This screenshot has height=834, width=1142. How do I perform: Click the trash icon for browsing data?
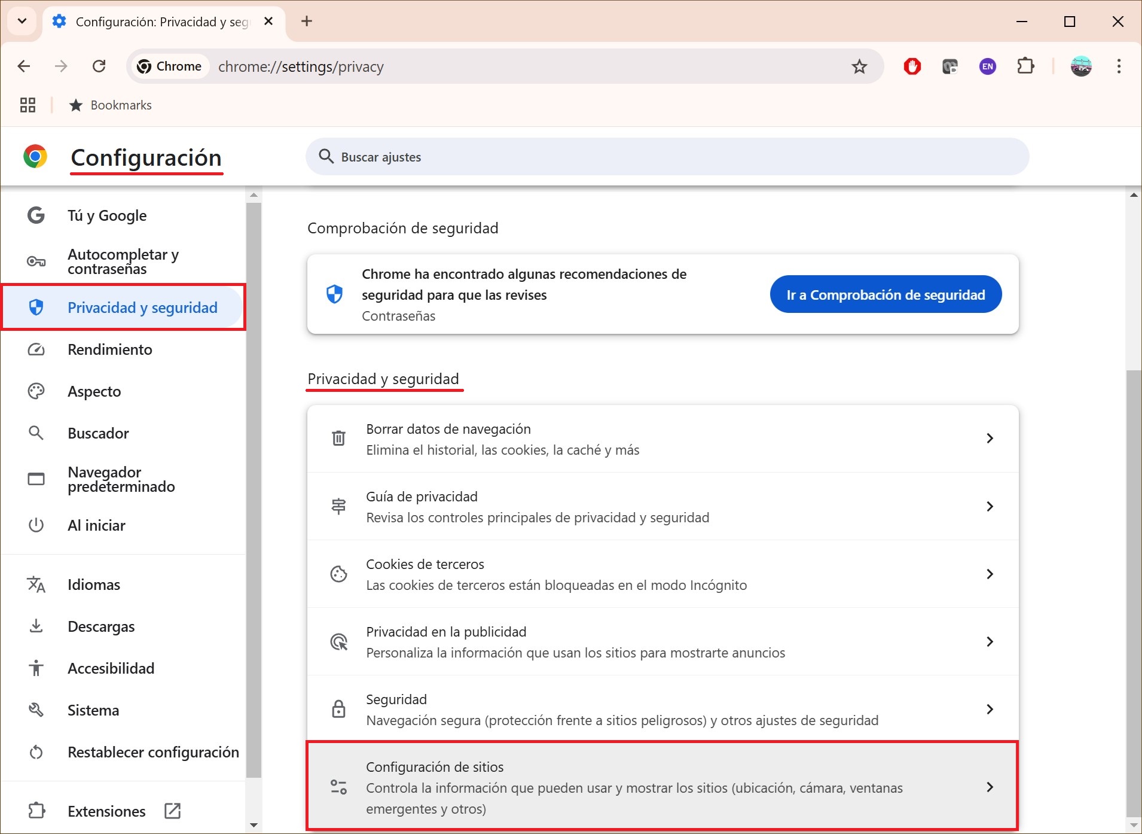338,439
